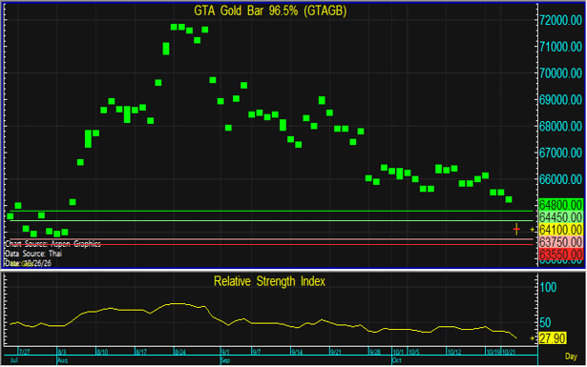Screen dimensions: 587x367
Task: Click the 69000.00 price axis label
Action: click(x=561, y=100)
